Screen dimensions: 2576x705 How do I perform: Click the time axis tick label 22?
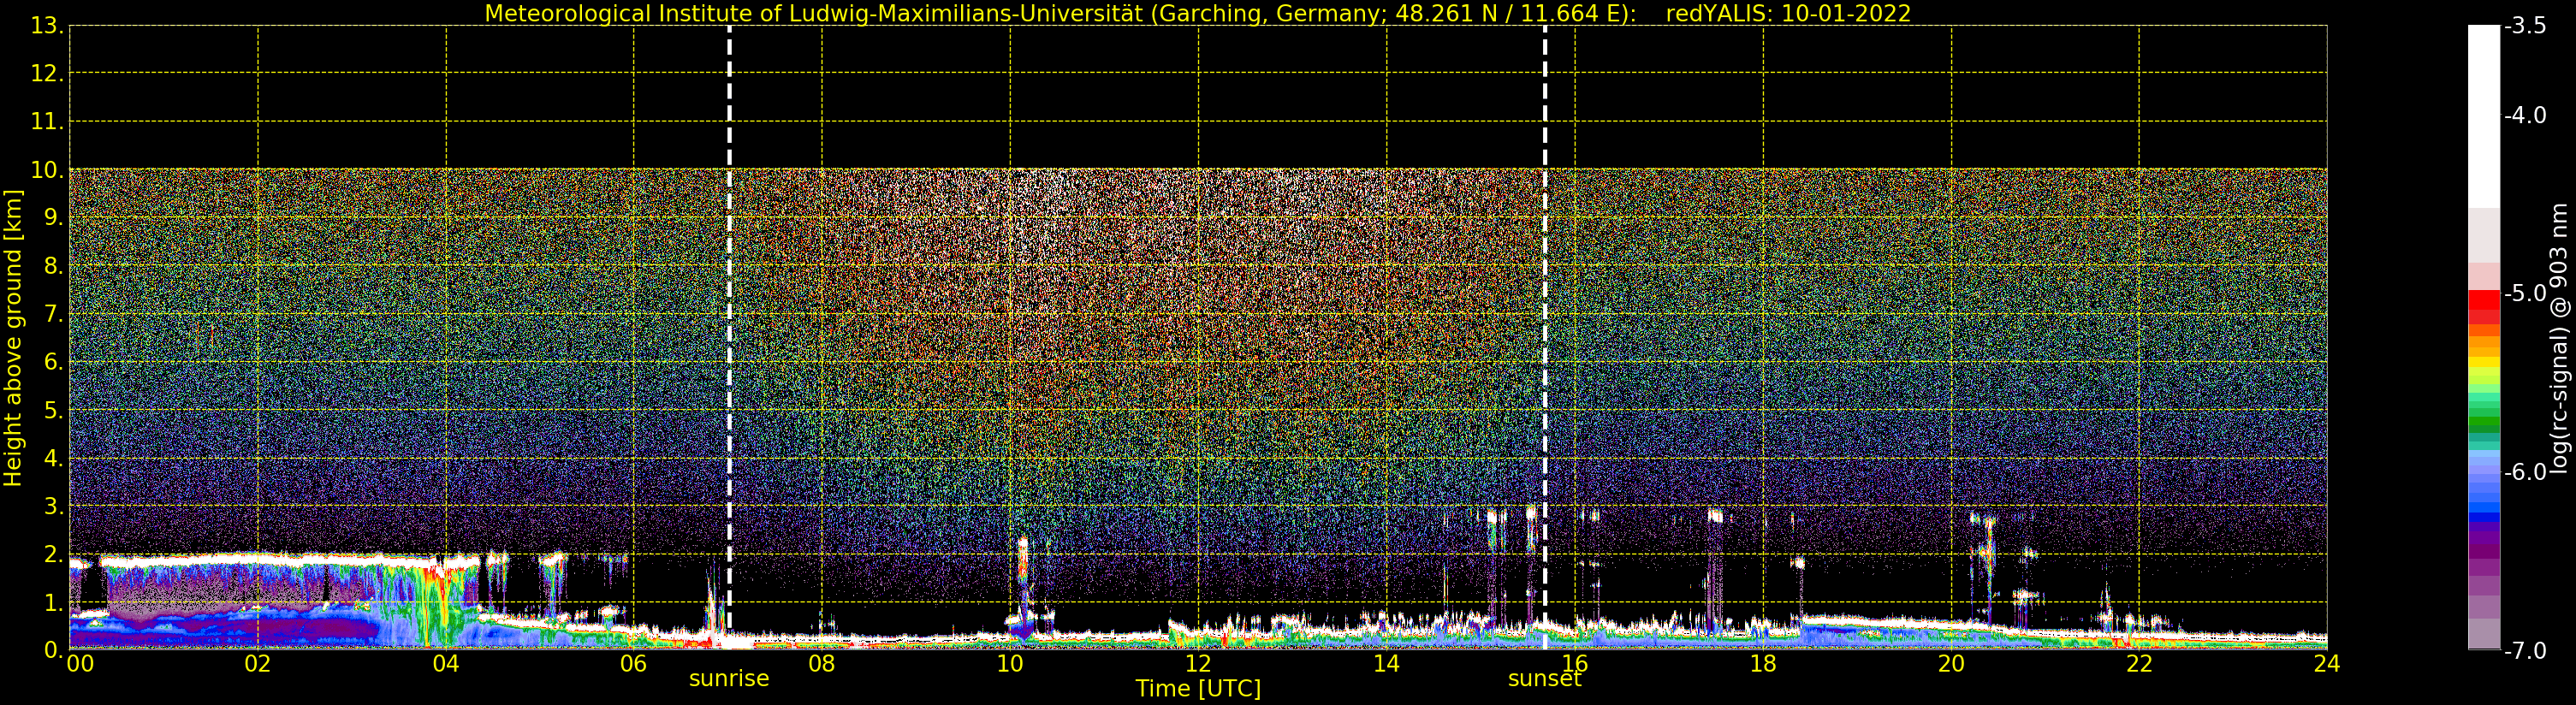pyautogui.click(x=2139, y=664)
